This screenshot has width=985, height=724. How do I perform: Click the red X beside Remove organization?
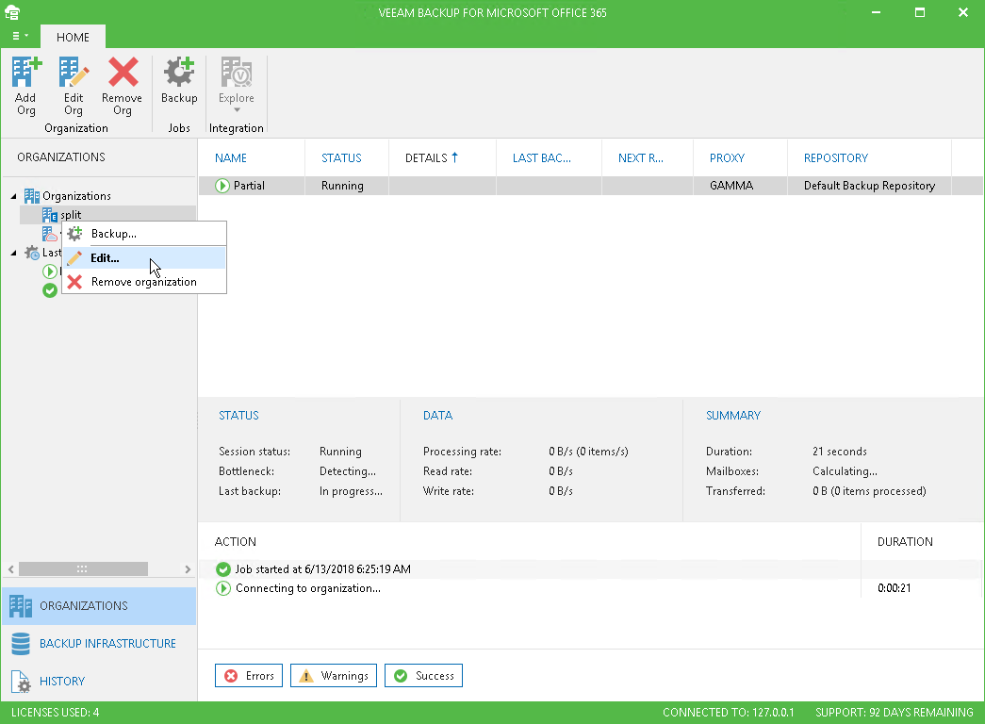point(74,282)
